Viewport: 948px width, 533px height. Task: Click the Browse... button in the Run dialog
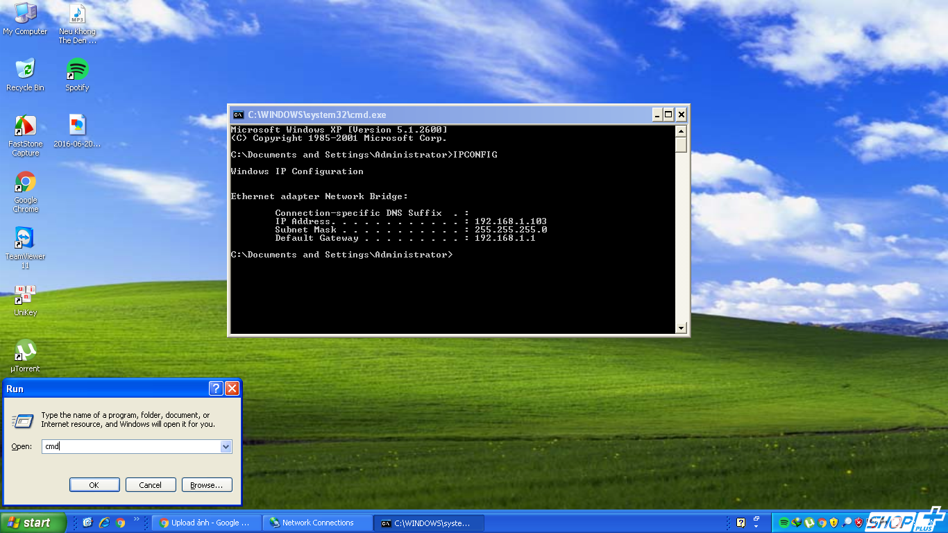click(207, 485)
